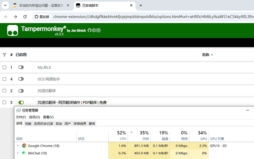Sort processes by 磁盘 19% column
Image resolution: width=254 pixels, height=159 pixels.
tap(160, 136)
